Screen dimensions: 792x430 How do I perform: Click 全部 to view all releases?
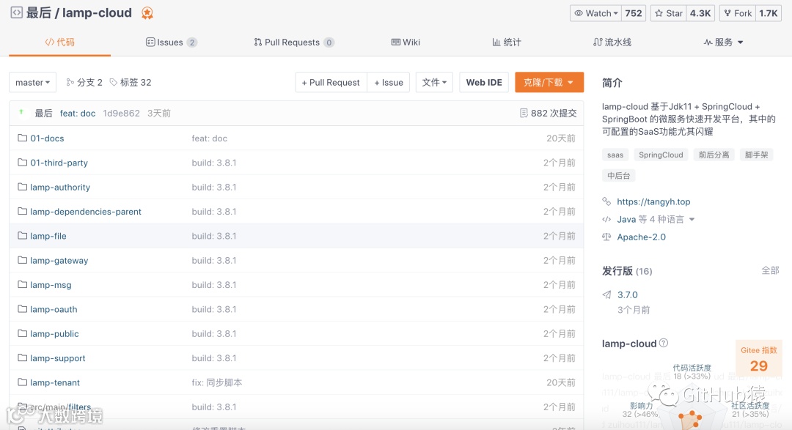(x=770, y=270)
